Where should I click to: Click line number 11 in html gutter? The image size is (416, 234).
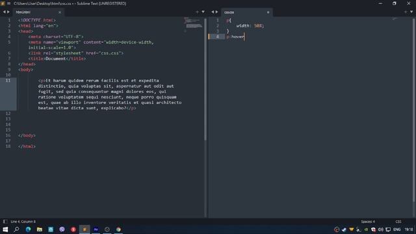[8, 81]
